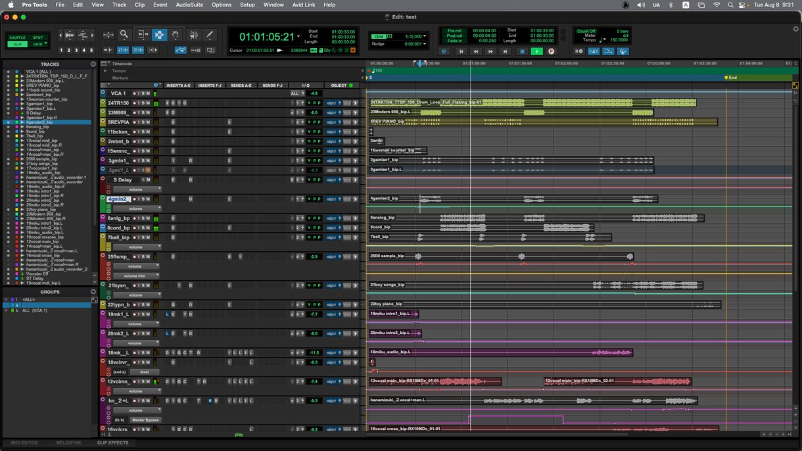Open 25flsmp volume trim view selector

(136, 275)
